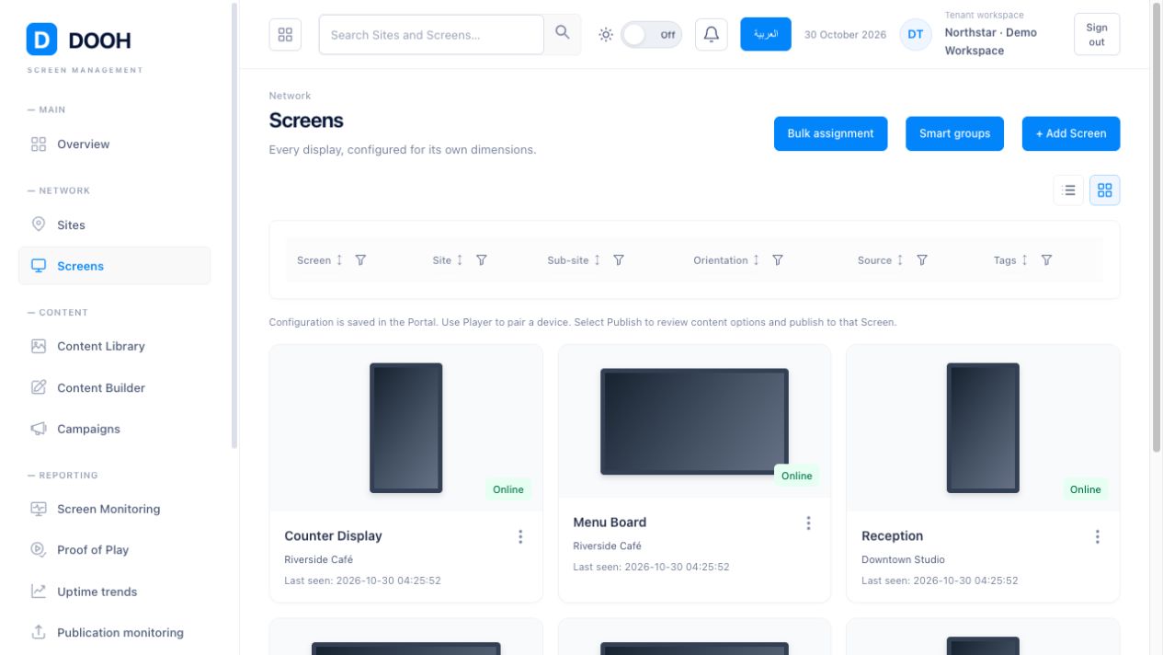The width and height of the screenshot is (1163, 655).
Task: Open the Reception screen thumbnail
Action: point(983,428)
